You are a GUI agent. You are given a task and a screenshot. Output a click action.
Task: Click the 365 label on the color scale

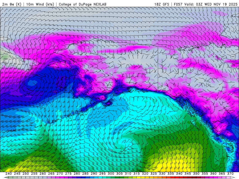click(x=222, y=174)
